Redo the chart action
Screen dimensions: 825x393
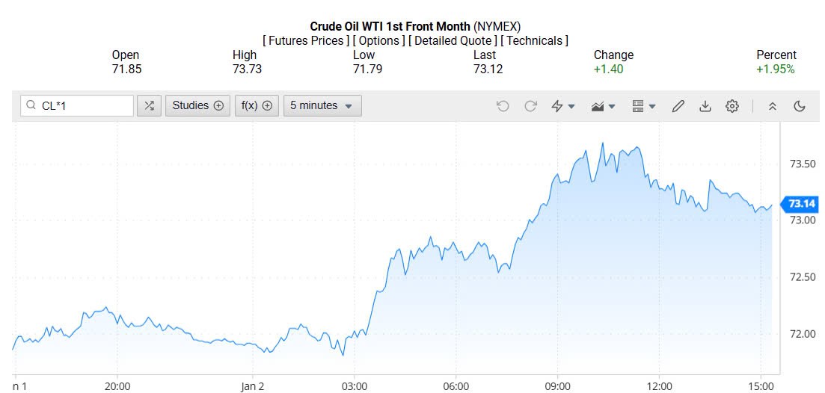coord(530,106)
